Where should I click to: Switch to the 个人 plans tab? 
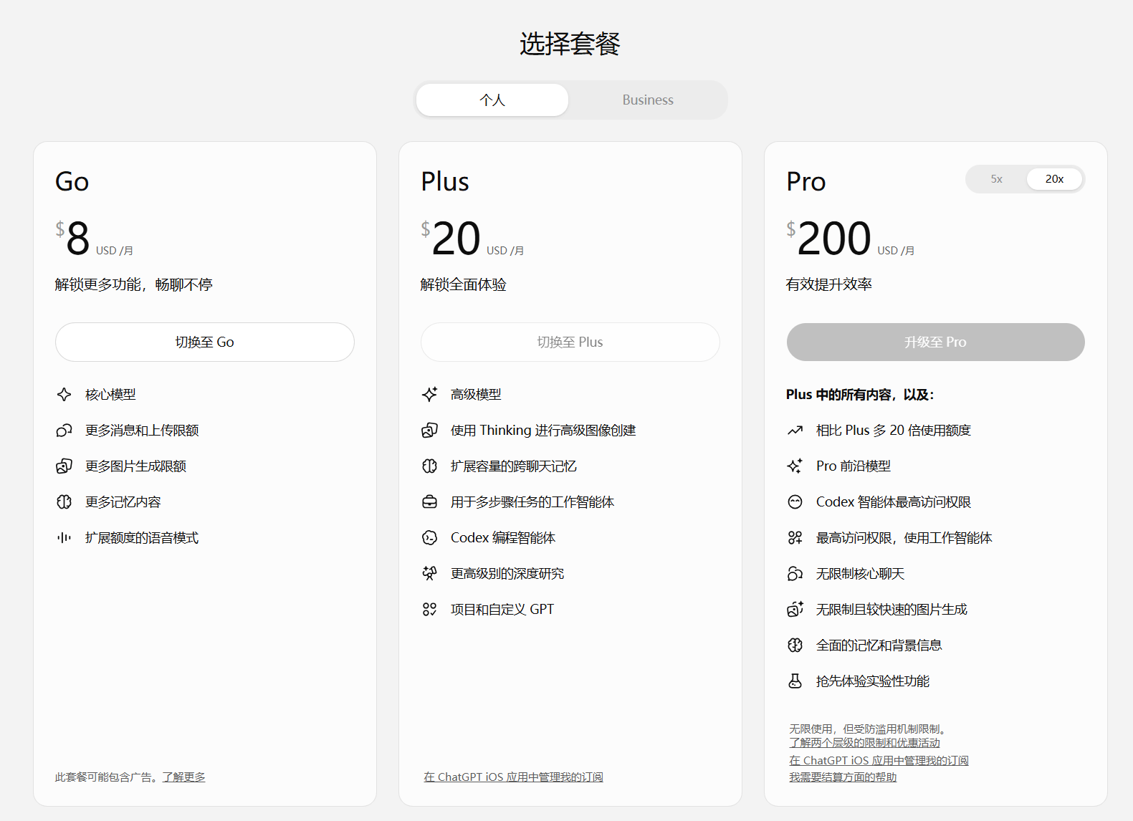pos(492,100)
